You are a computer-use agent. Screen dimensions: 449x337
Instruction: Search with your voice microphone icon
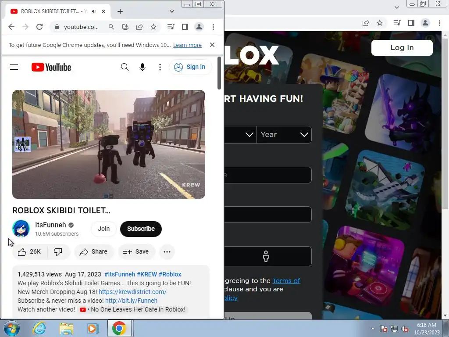143,67
